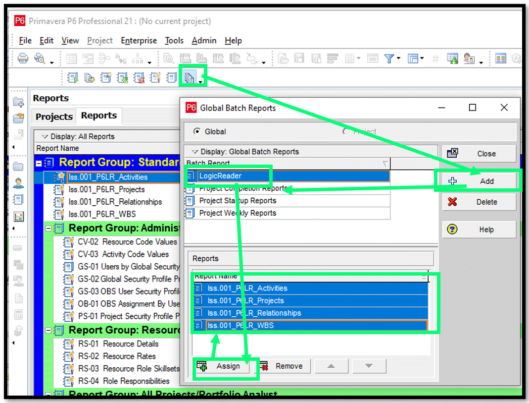Image resolution: width=529 pixels, height=403 pixels.
Task: Click the move down arrow button in dialog
Action: pyautogui.click(x=369, y=366)
